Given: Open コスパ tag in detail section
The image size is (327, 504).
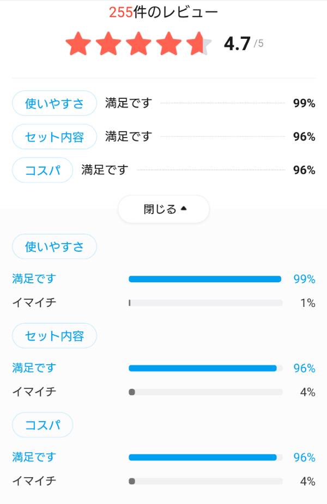Looking at the screenshot, I should point(43,425).
